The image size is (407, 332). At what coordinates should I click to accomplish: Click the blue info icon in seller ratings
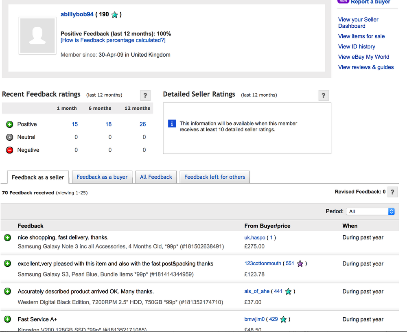click(x=172, y=123)
